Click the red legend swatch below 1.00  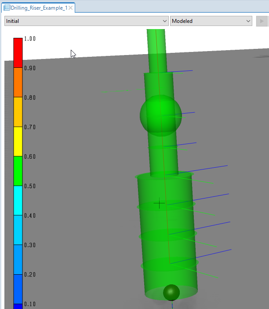(x=18, y=53)
